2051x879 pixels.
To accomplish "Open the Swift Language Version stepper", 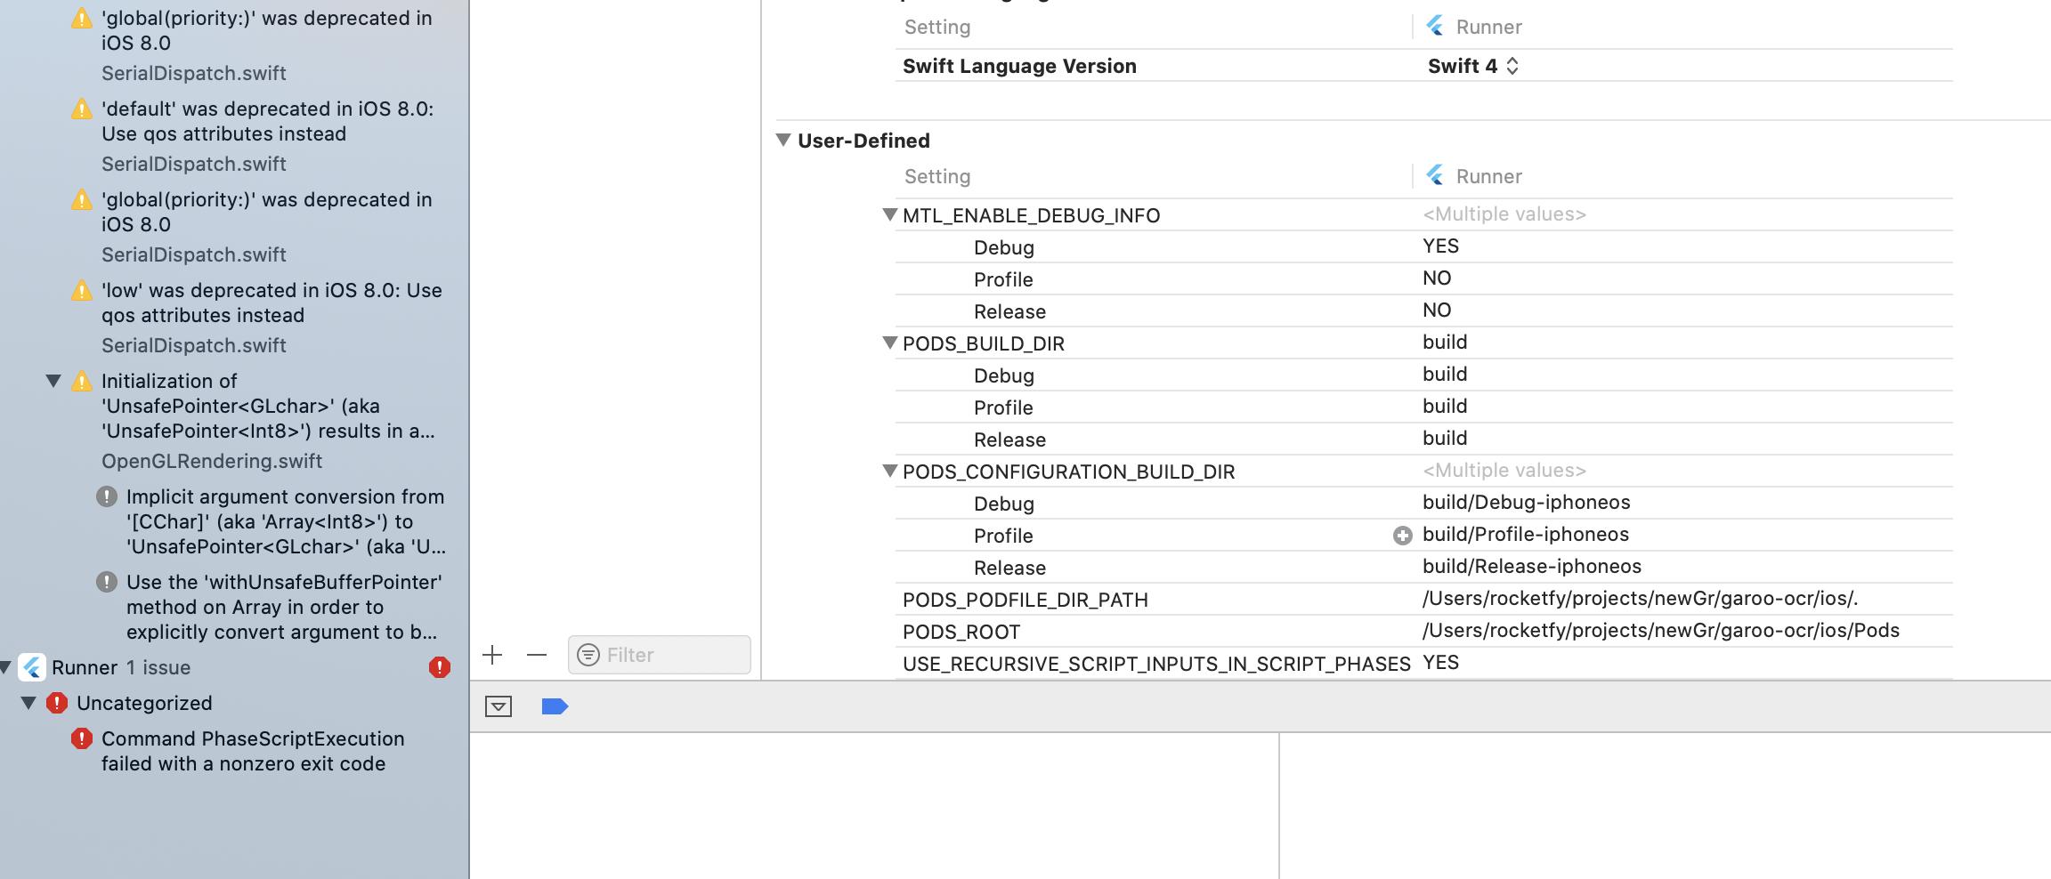I will point(1512,65).
